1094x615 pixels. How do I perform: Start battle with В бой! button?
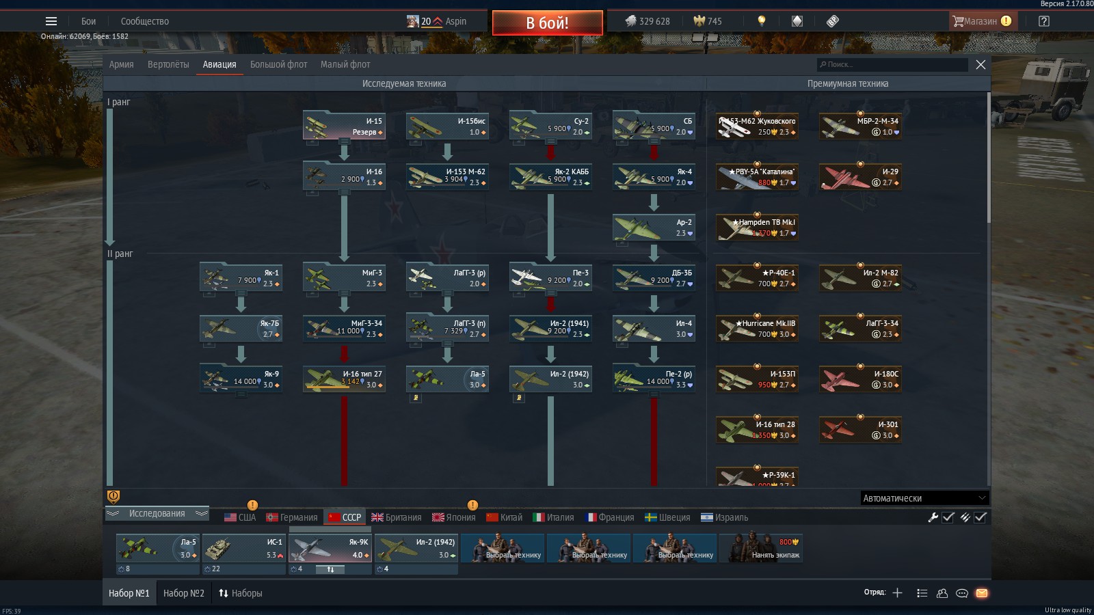pos(548,23)
